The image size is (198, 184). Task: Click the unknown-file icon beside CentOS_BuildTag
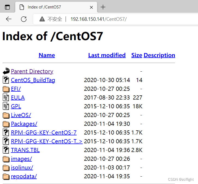tap(6, 80)
